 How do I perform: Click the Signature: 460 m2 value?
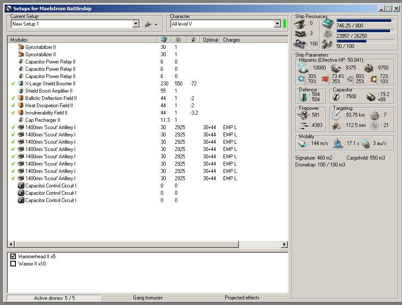[314, 158]
